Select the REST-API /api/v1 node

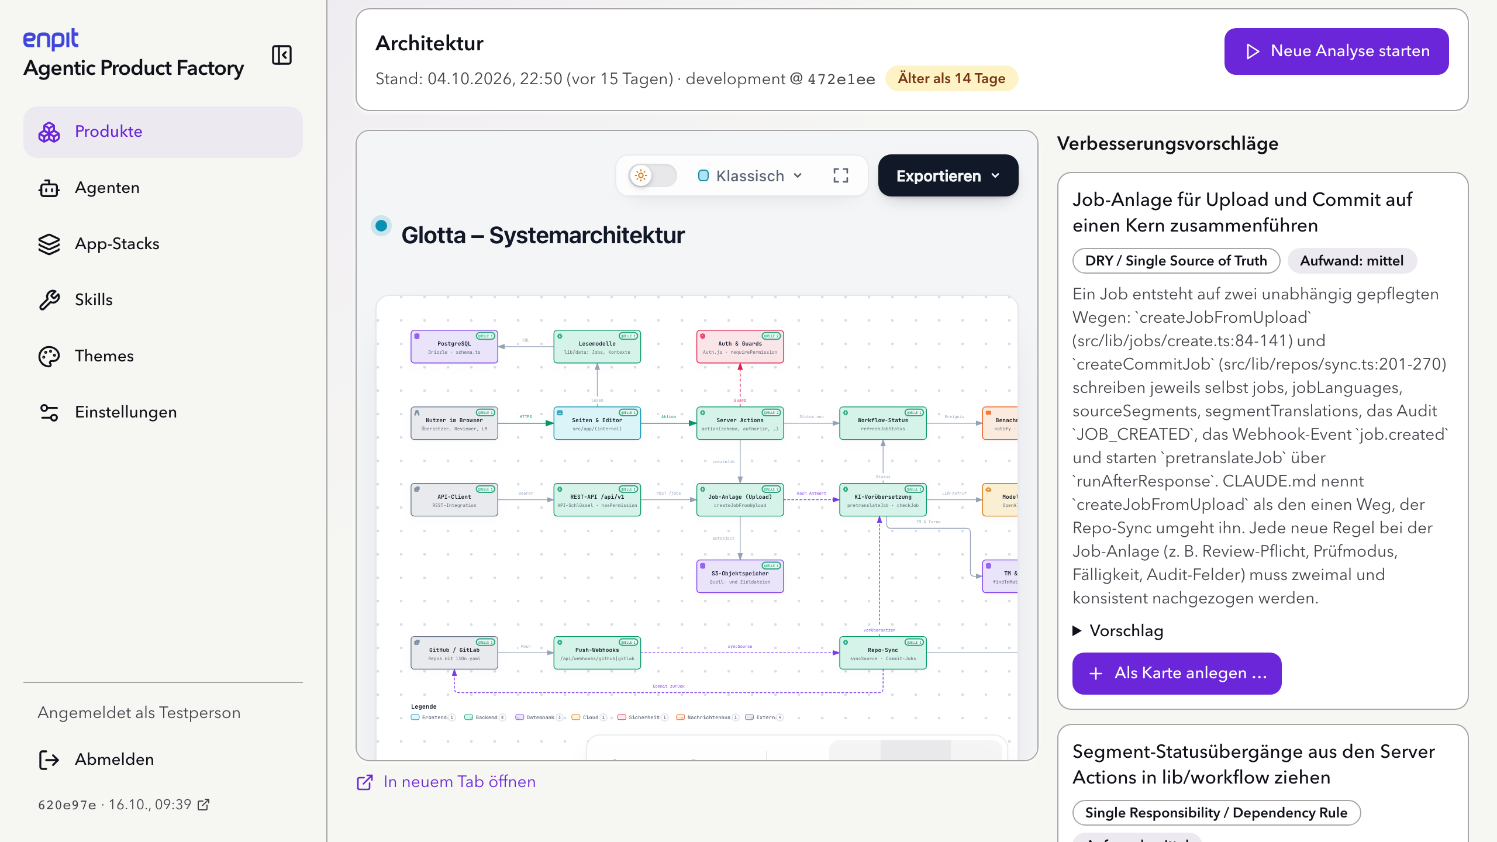597,500
